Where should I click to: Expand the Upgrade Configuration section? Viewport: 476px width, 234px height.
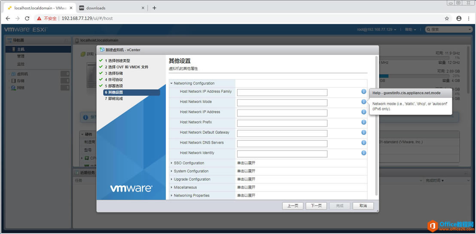[171, 179]
